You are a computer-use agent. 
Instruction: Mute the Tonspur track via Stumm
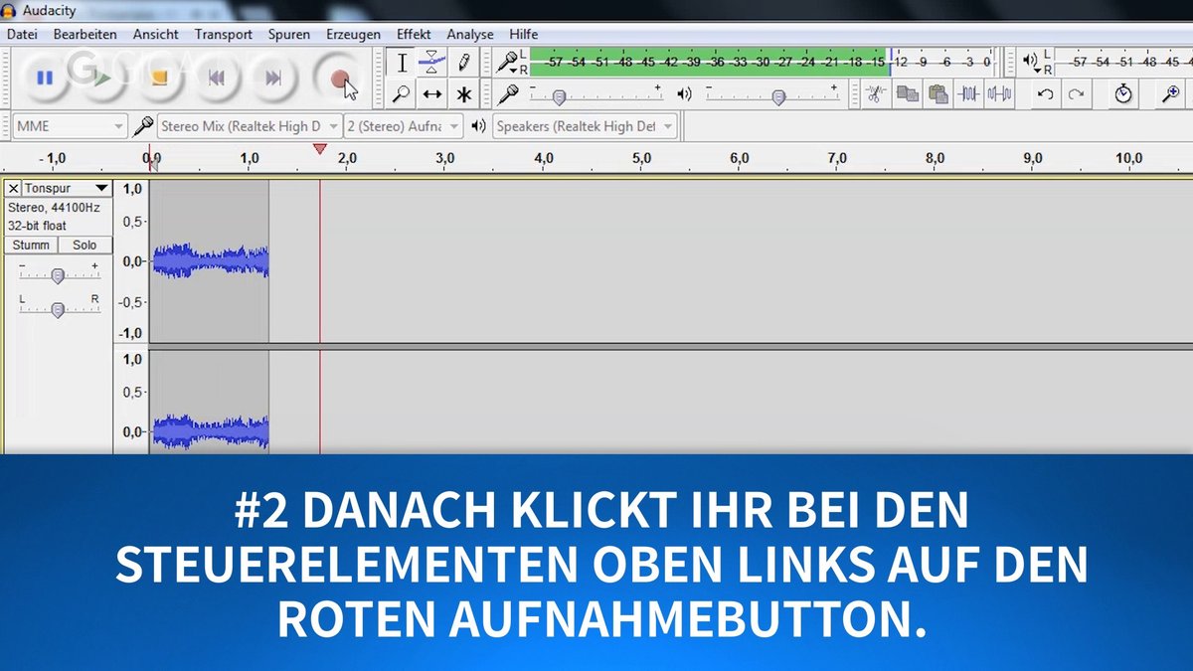pyautogui.click(x=30, y=245)
